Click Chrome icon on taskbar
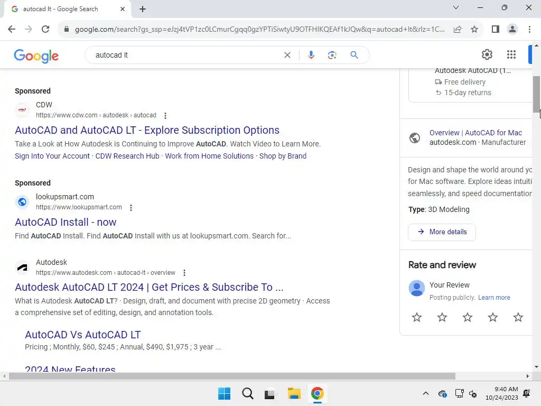 317,393
